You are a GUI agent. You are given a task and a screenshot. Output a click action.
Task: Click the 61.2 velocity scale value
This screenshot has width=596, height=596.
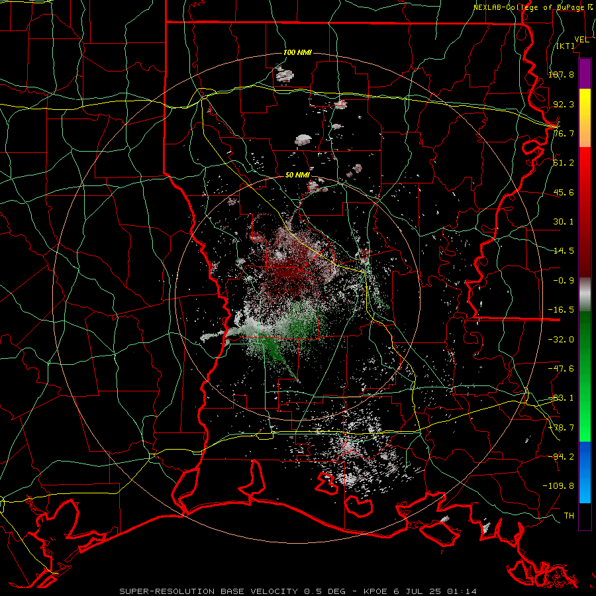point(564,163)
